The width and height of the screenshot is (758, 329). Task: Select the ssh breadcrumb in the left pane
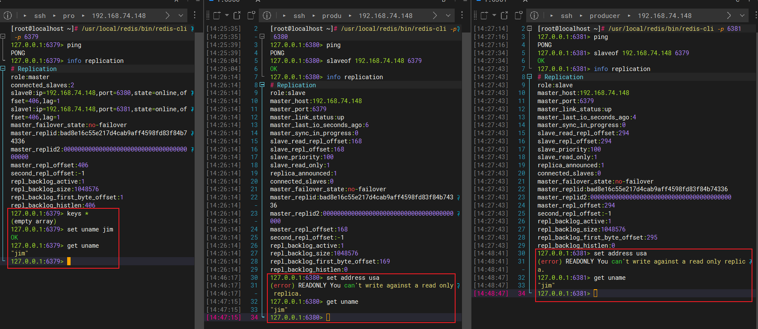pos(40,16)
